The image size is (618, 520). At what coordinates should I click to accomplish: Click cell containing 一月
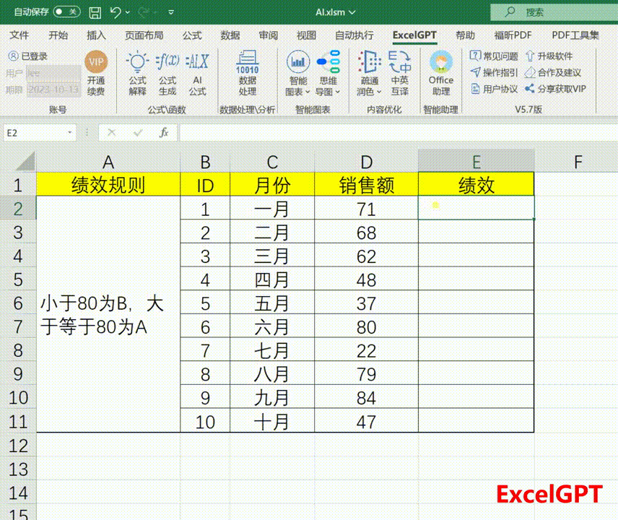tap(272, 209)
